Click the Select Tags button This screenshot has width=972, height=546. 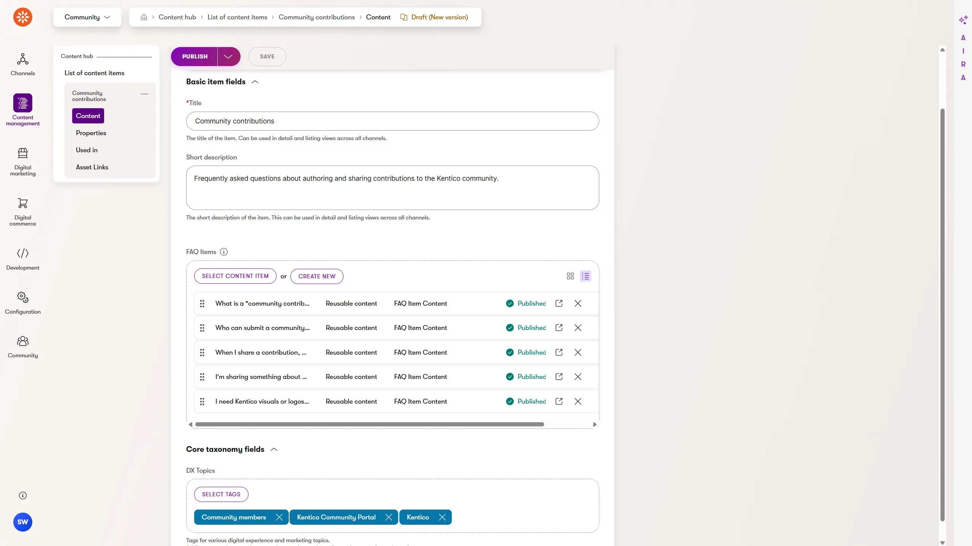point(221,494)
